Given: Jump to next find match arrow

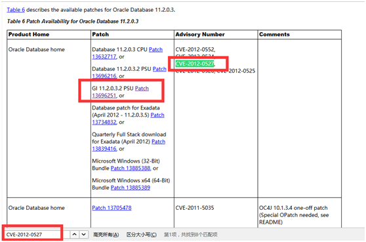Looking at the screenshot, I should [84, 234].
